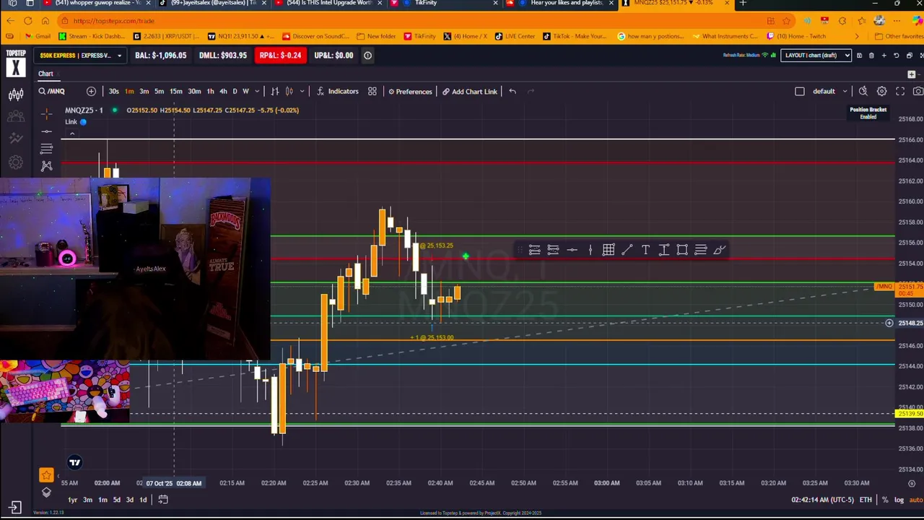Viewport: 924px width, 520px height.
Task: Toggle auto scale mode
Action: tap(915, 500)
